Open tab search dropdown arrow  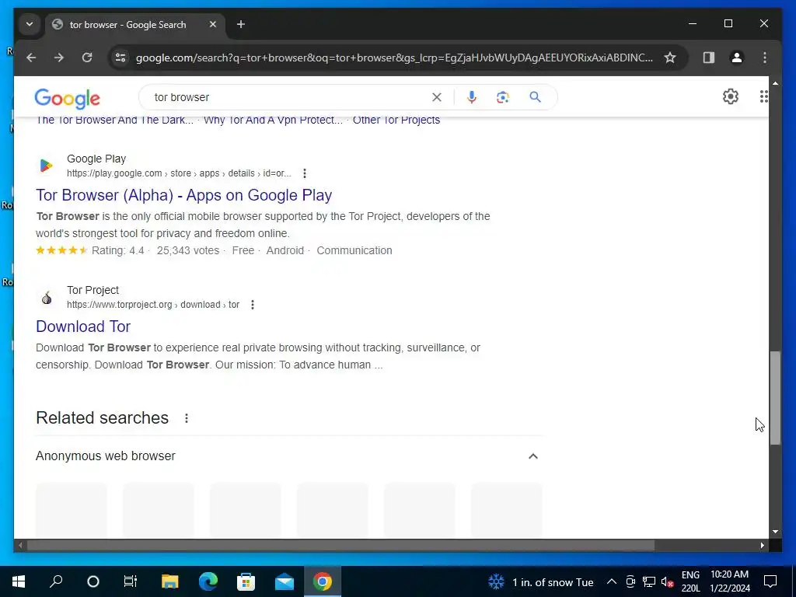(30, 24)
